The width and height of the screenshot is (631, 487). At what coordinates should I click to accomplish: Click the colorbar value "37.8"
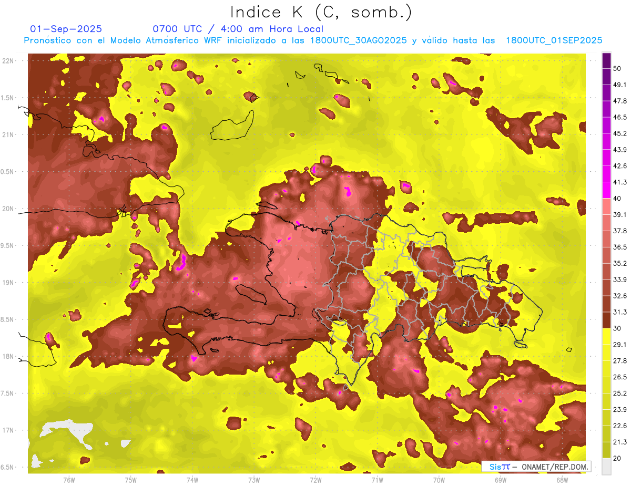pyautogui.click(x=619, y=231)
